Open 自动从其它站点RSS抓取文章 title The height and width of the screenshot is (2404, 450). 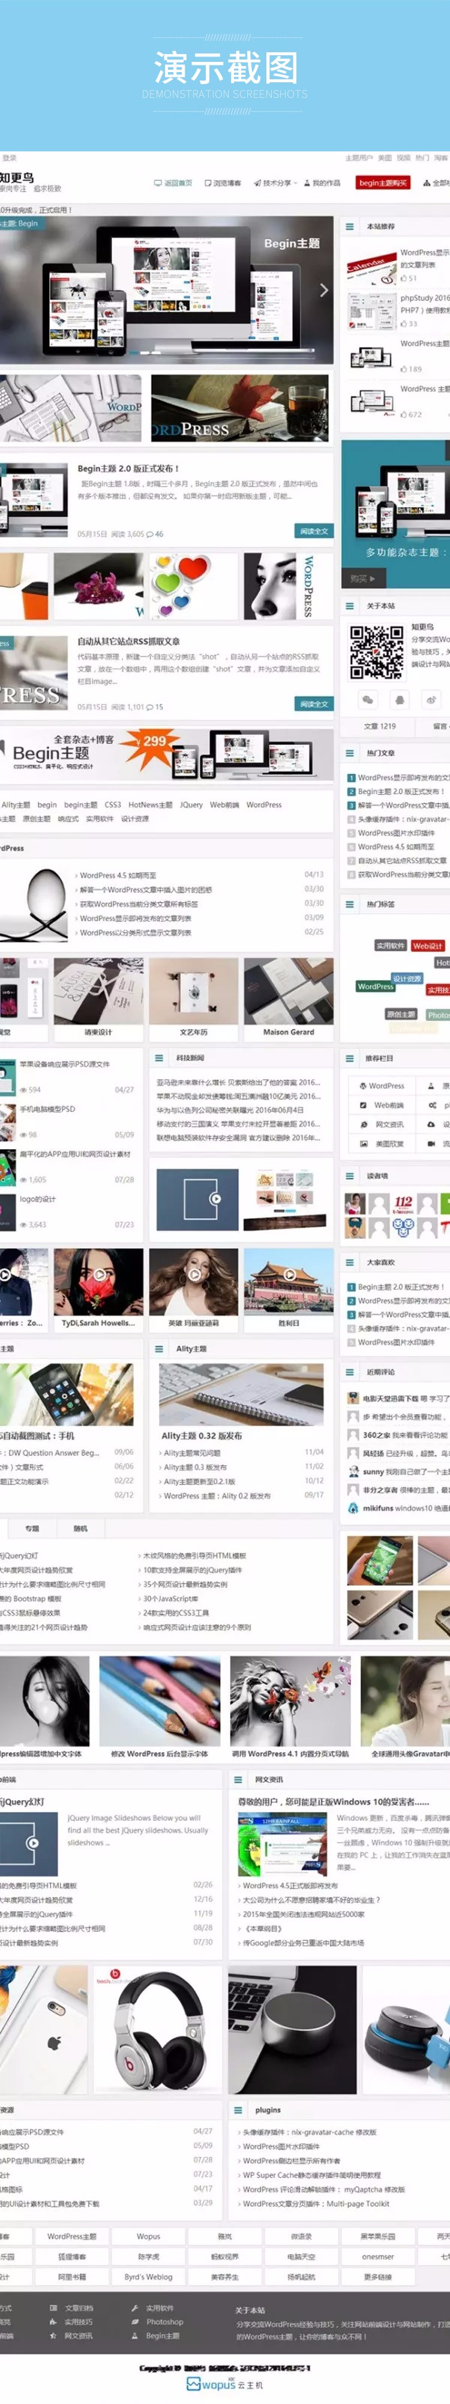click(x=128, y=642)
